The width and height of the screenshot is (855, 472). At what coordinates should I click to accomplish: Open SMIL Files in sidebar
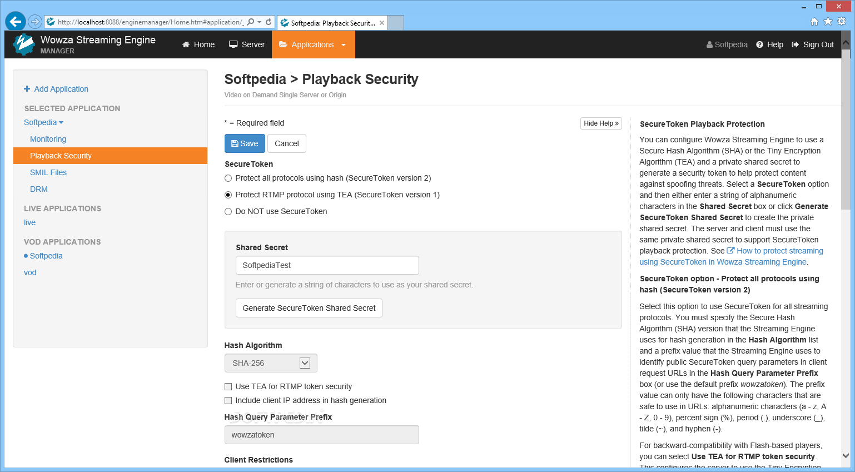pyautogui.click(x=48, y=172)
